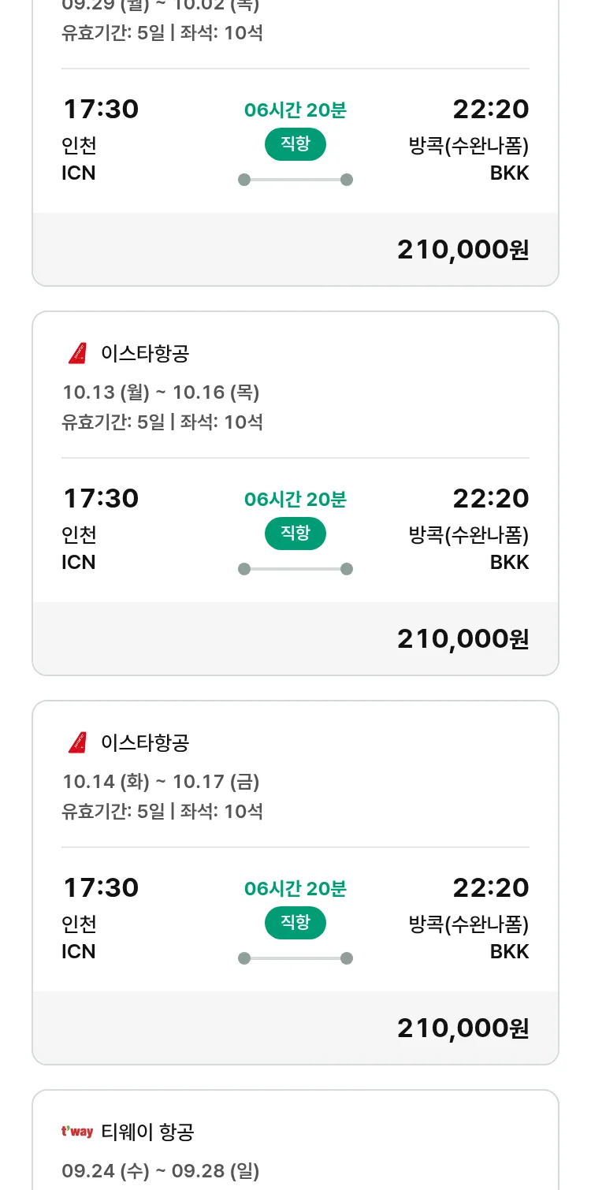Viewport: 591px width, 1190px height.
Task: Tap the 직항 badge on the 10.14 flight
Action: pos(295,923)
